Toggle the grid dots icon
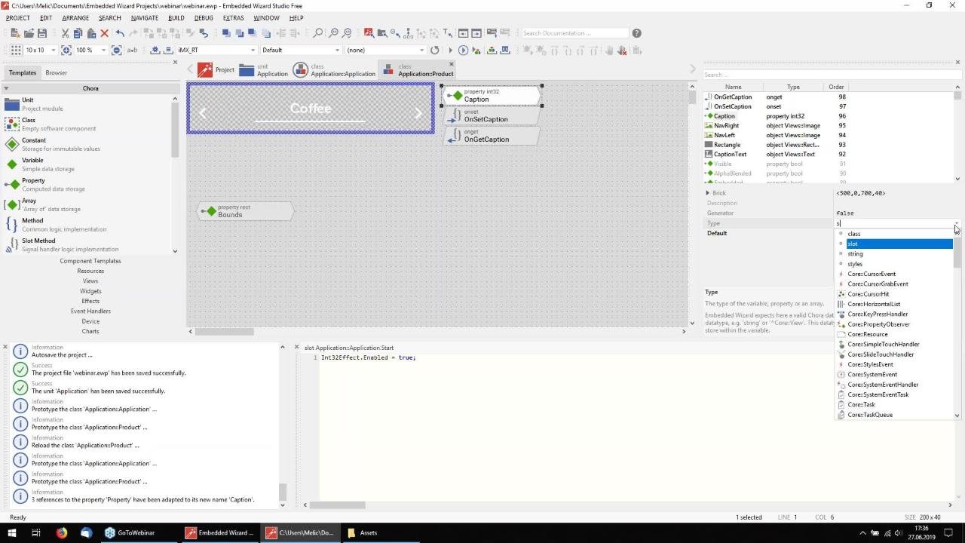The image size is (965, 543). coord(16,50)
